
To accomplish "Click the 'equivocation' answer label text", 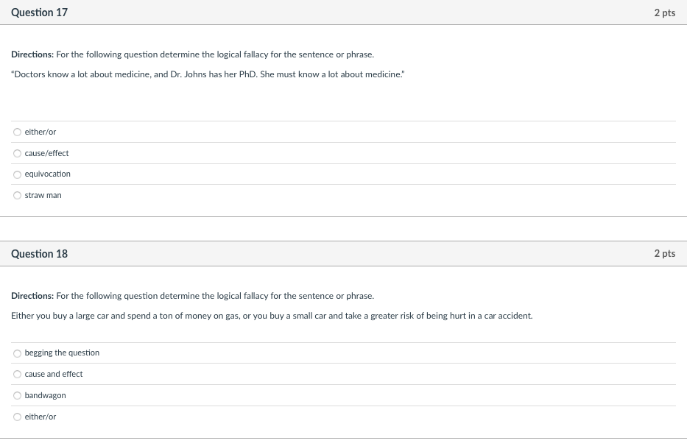I will click(47, 174).
